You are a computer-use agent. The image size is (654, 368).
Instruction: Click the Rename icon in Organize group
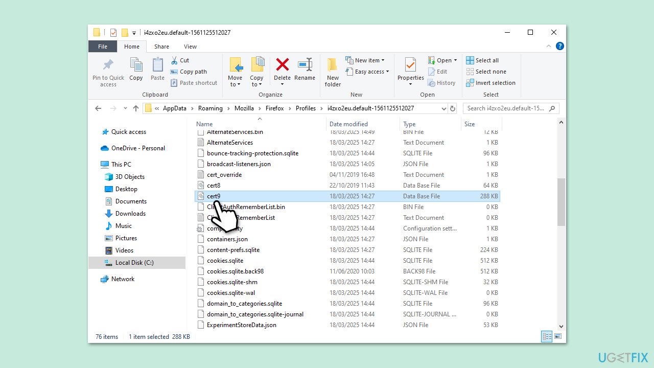305,65
